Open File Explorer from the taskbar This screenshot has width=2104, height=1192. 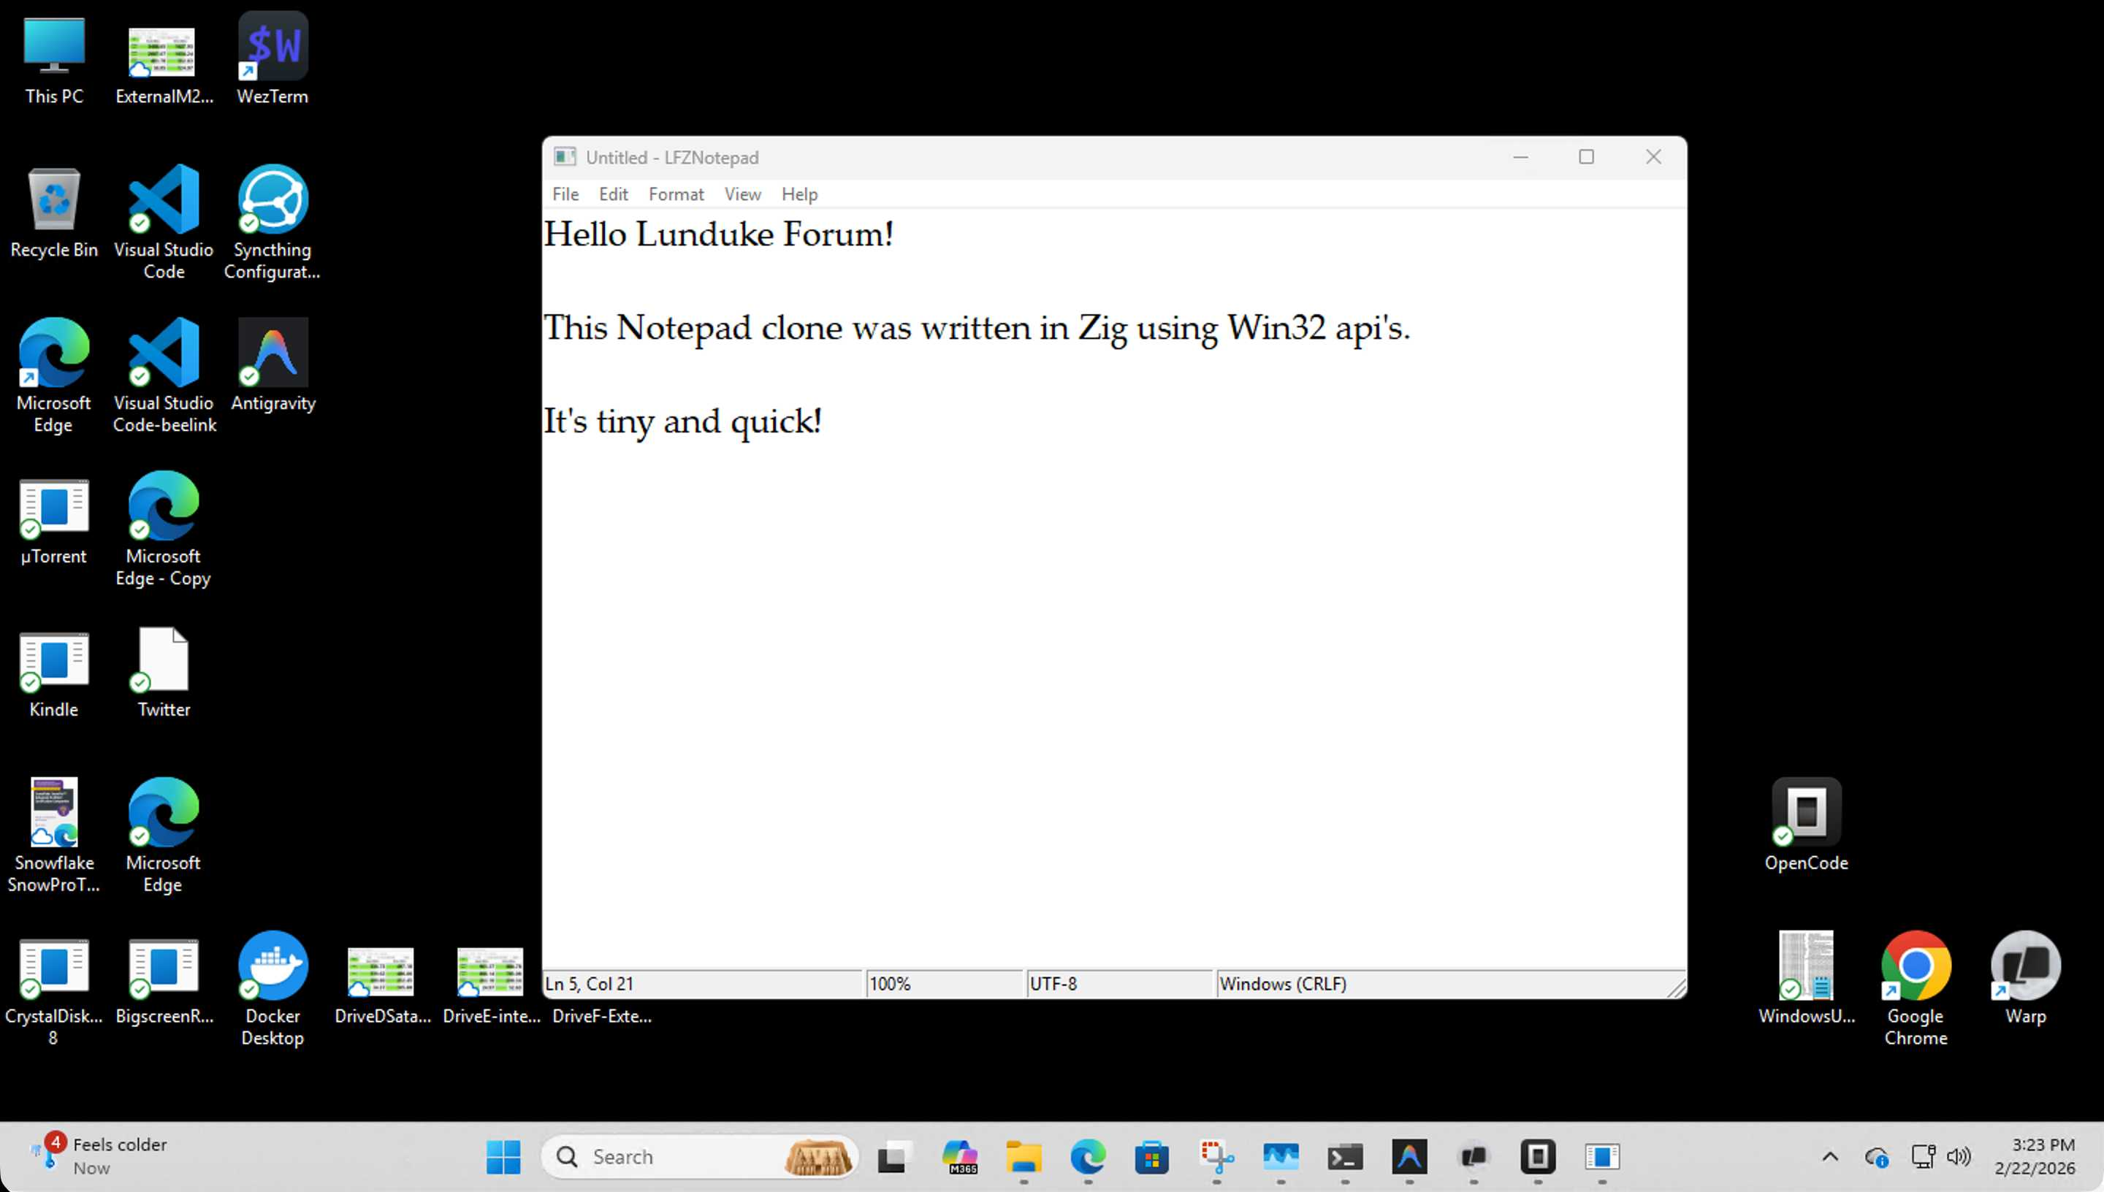1024,1157
